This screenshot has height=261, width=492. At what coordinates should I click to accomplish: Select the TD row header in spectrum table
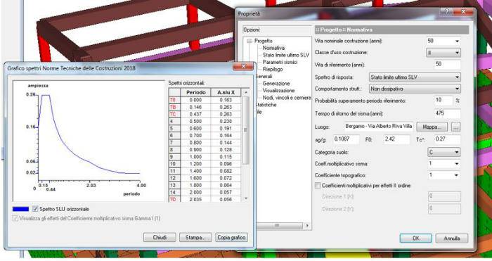click(x=173, y=199)
